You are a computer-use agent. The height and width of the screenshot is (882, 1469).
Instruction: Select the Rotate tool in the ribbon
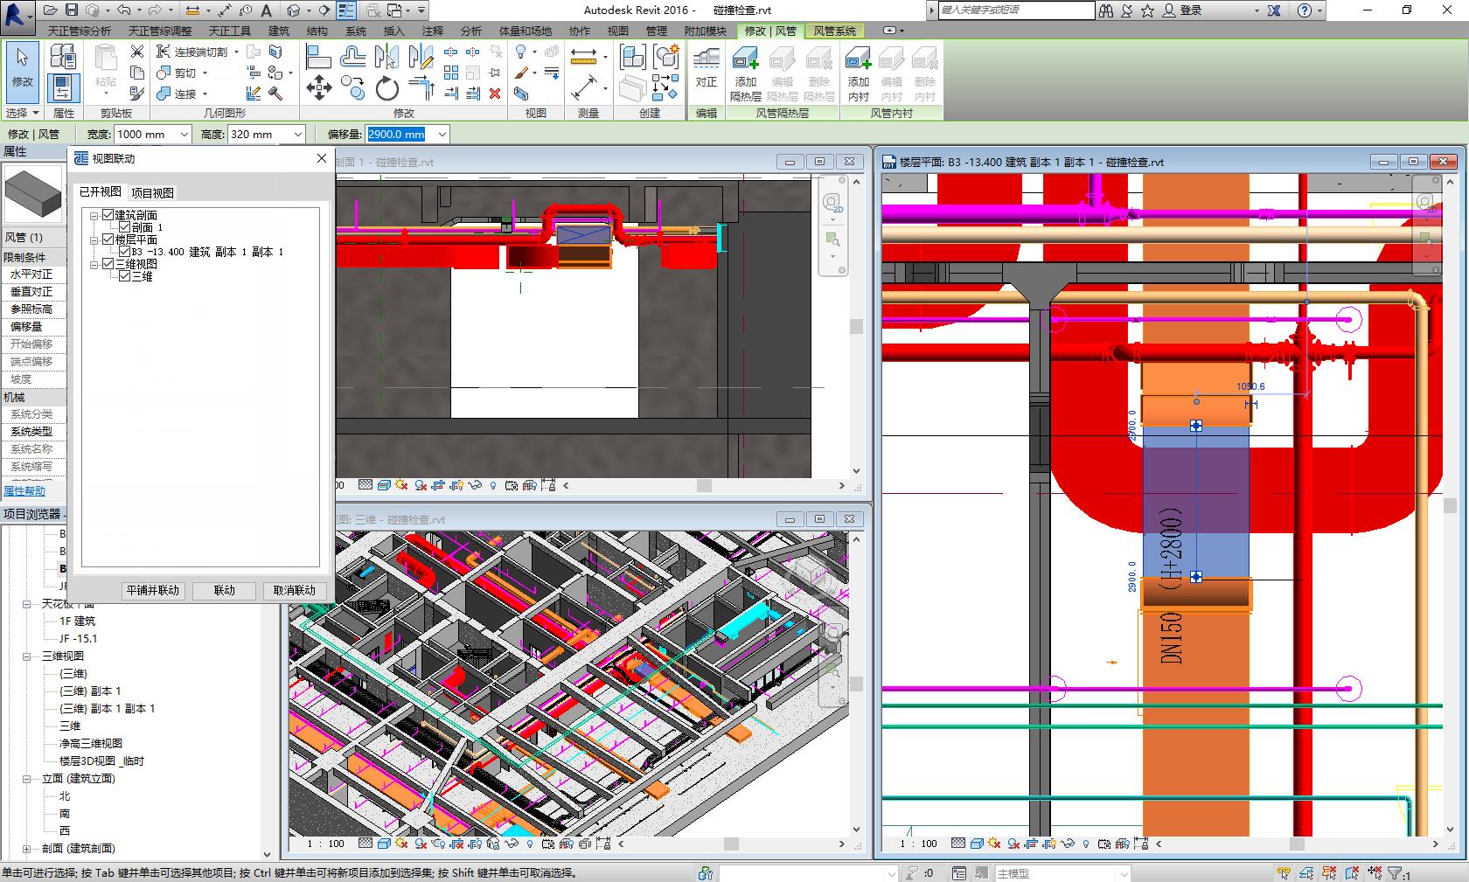386,88
